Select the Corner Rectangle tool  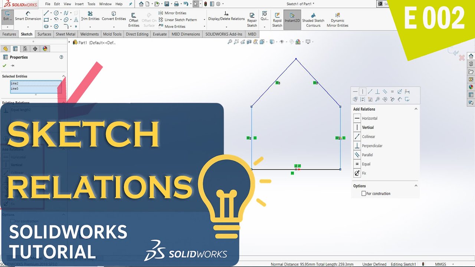46,20
